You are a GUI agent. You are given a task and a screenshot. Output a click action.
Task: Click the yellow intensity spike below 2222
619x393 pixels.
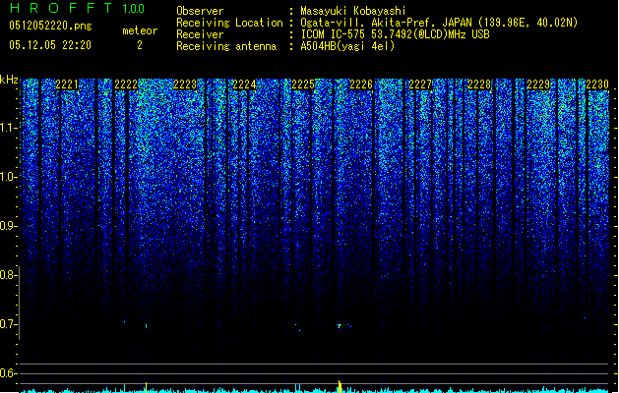146,387
